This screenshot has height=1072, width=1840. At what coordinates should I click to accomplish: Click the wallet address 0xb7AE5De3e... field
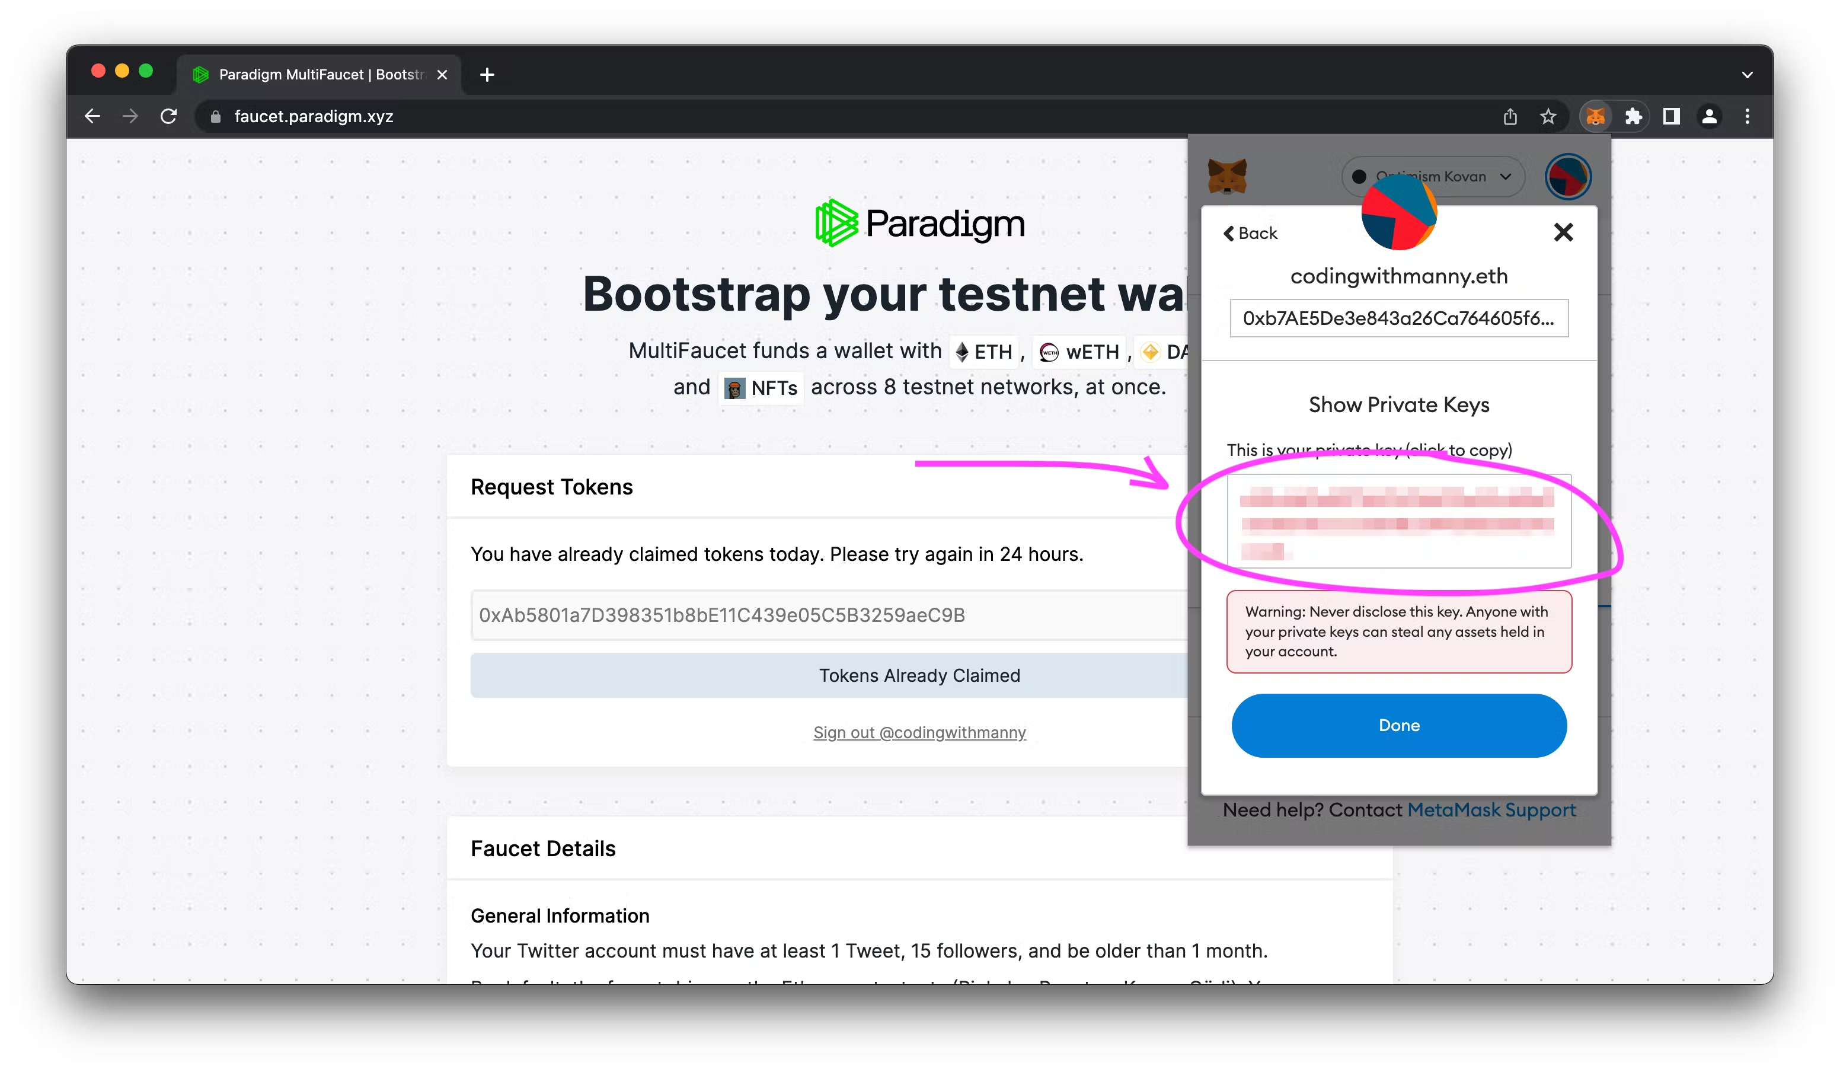[1398, 318]
